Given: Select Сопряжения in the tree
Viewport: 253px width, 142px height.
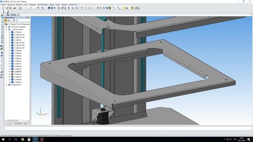Looking at the screenshot, I should click(16, 84).
